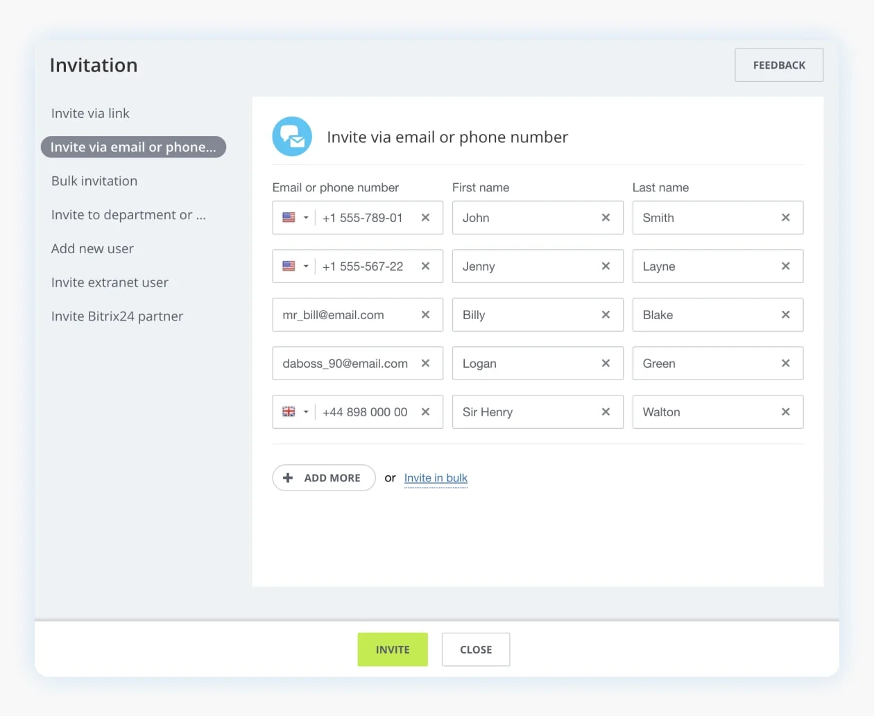Open the Bulk invitation section
This screenshot has width=874, height=716.
94,181
